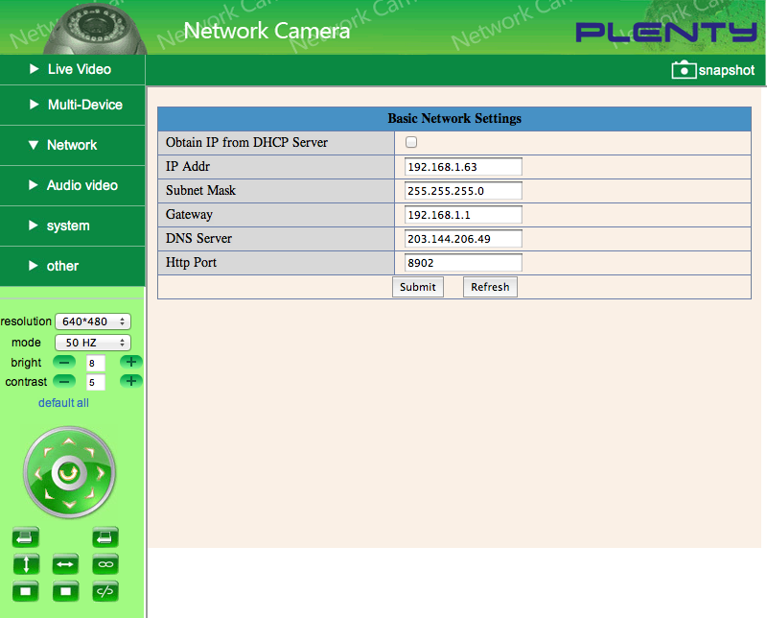Click the PLENTY logo
Viewport: 767px width, 618px height.
[x=666, y=33]
